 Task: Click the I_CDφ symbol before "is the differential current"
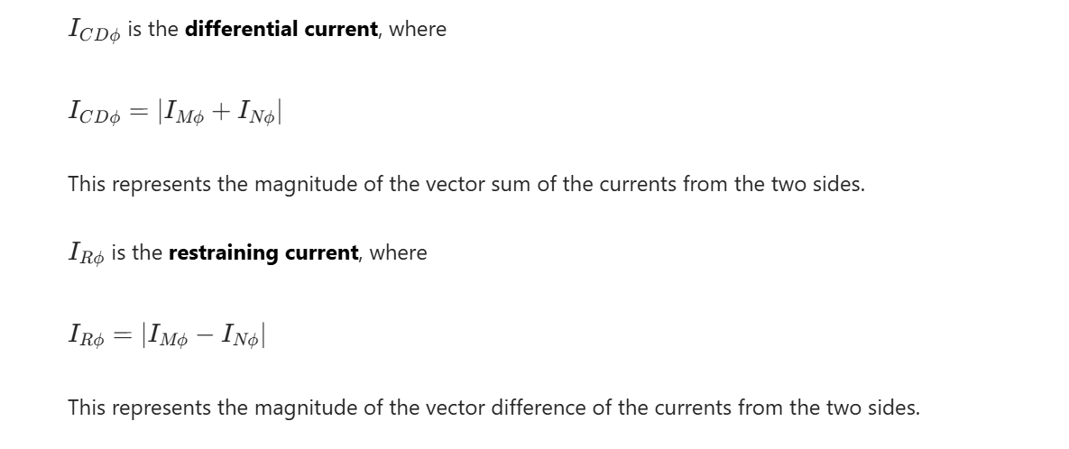tap(94, 30)
